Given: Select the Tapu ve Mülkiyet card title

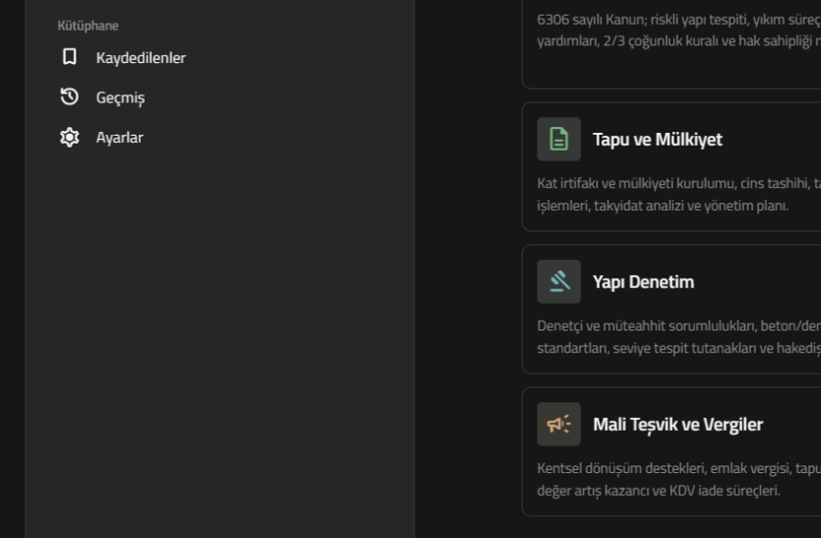Looking at the screenshot, I should [x=657, y=139].
